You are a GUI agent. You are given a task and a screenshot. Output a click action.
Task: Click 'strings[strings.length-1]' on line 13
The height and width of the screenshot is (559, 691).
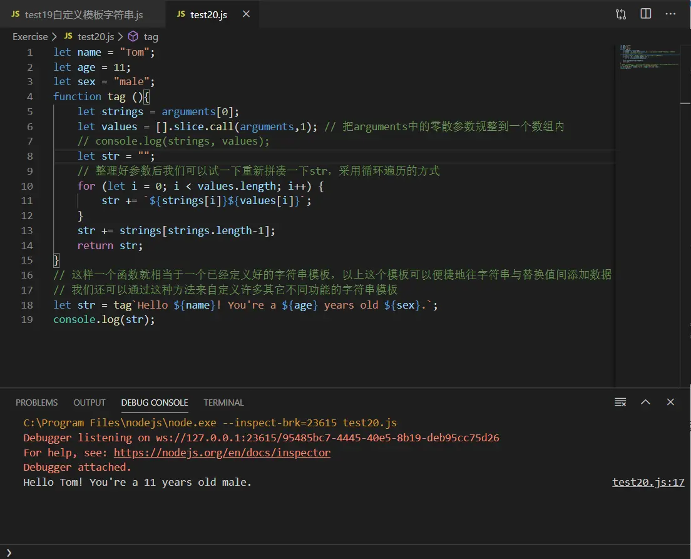pos(194,230)
